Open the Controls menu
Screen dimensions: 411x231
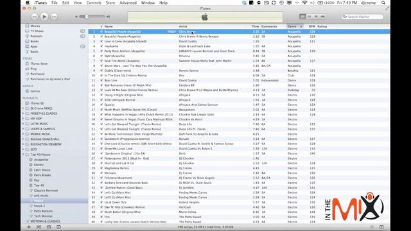(x=94, y=3)
